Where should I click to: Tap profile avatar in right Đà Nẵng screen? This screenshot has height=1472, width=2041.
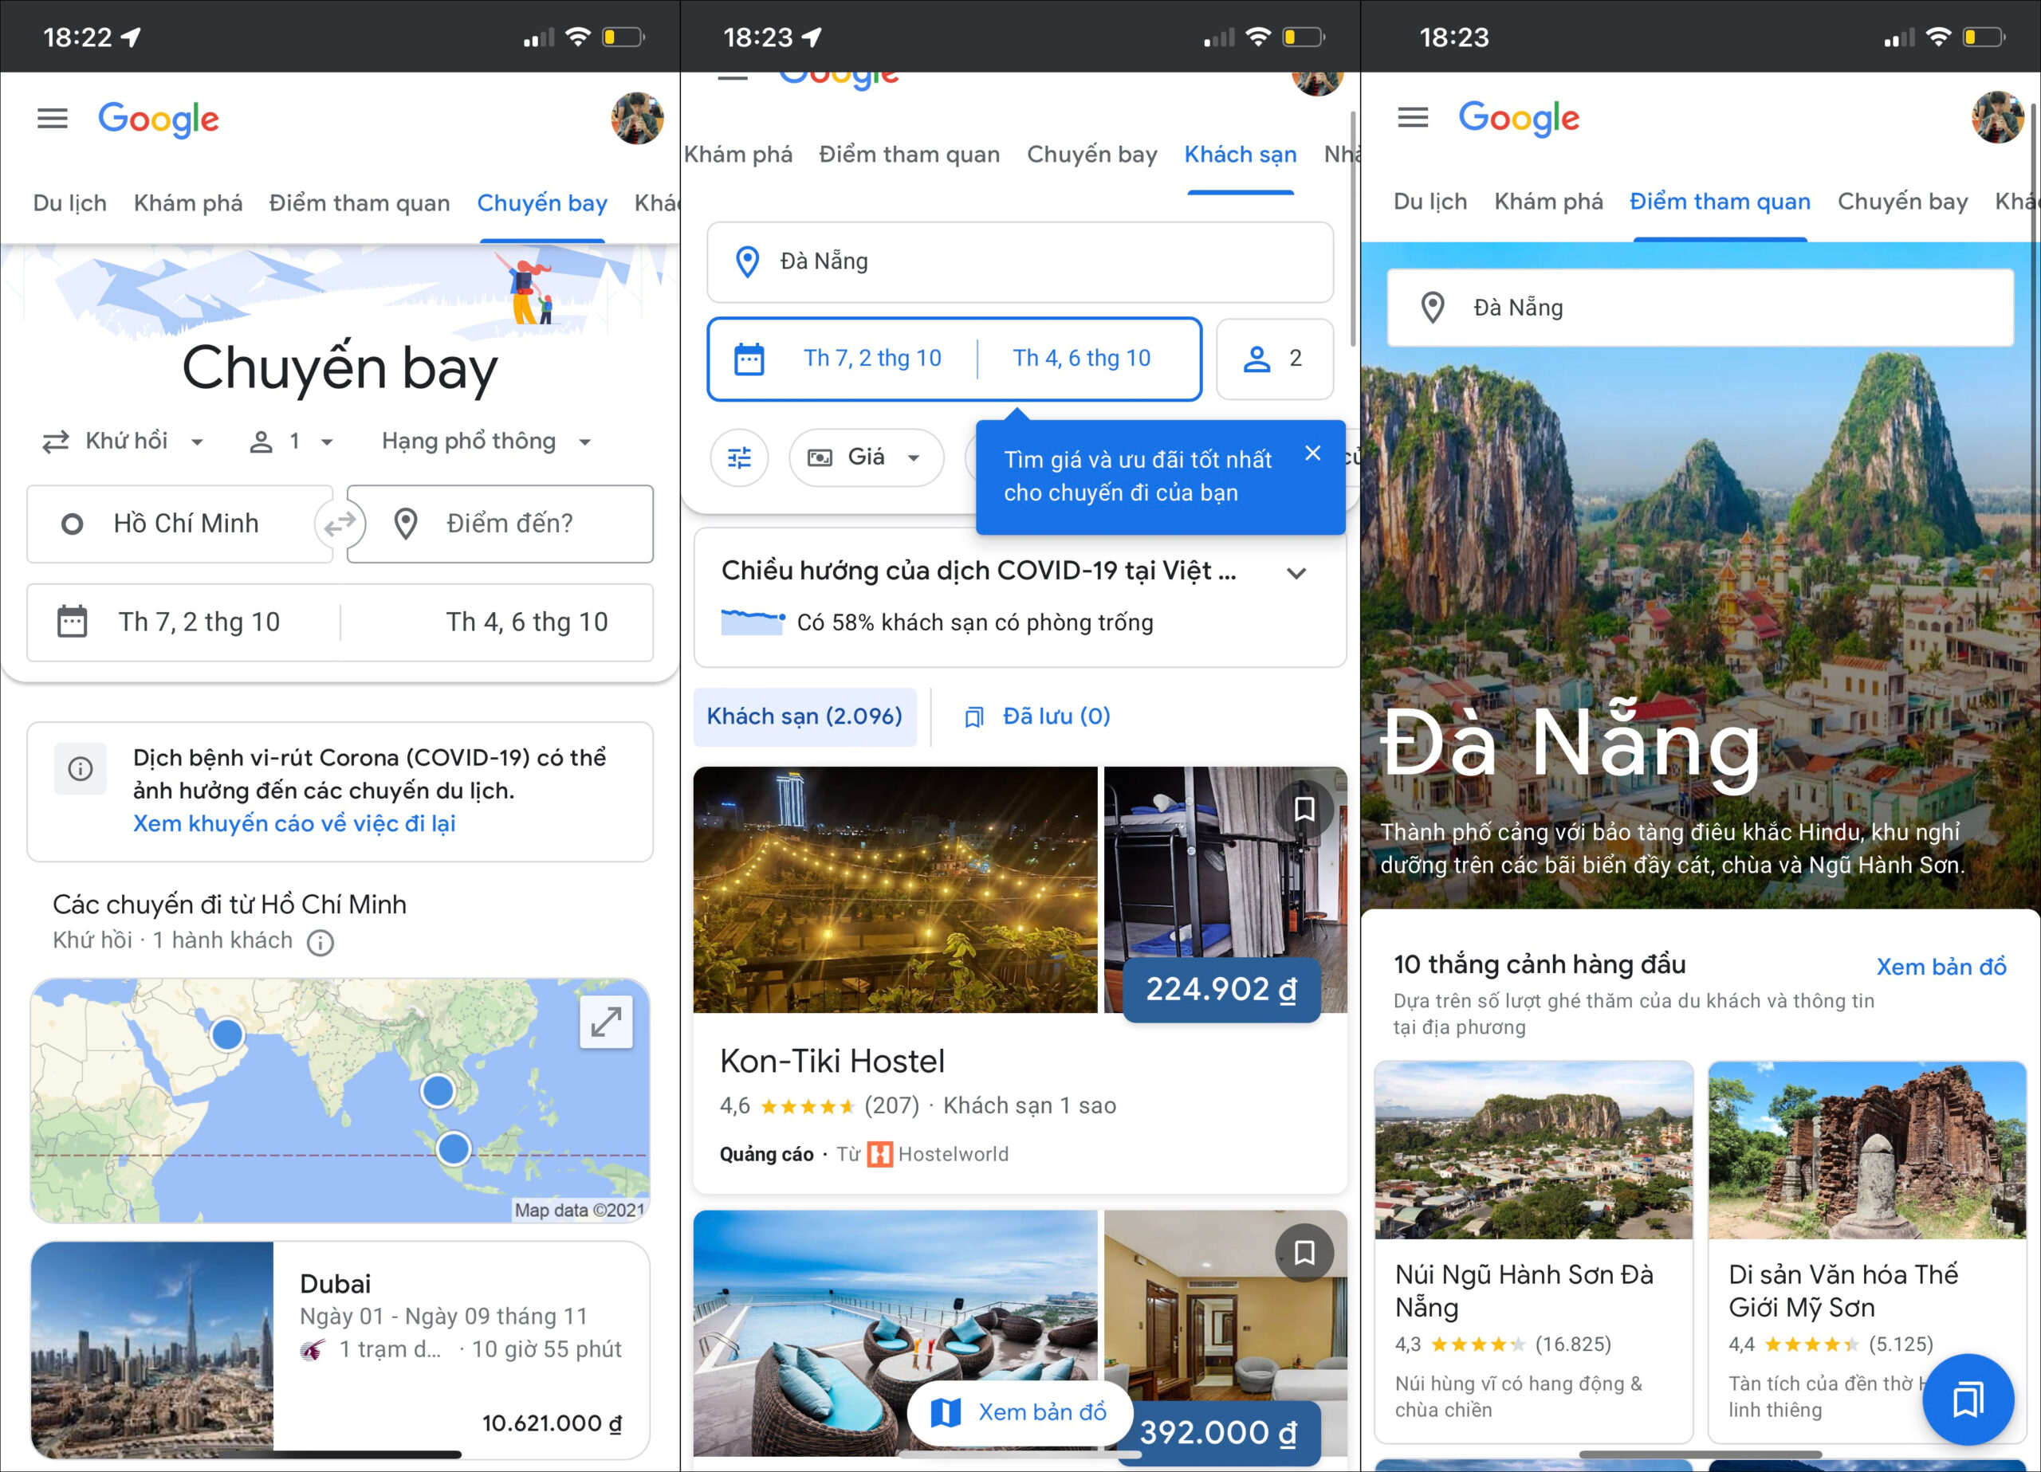(x=1998, y=117)
